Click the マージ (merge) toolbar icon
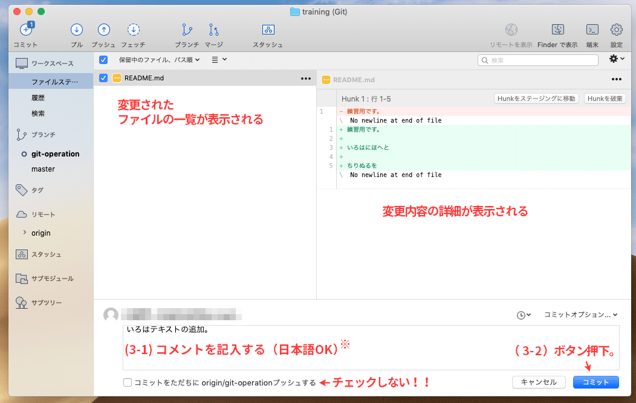This screenshot has height=403, width=636. point(214,30)
